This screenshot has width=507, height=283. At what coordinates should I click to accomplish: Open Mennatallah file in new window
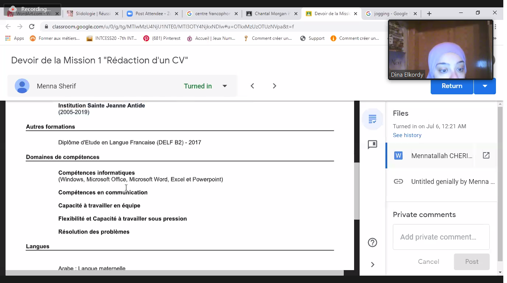coord(486,156)
